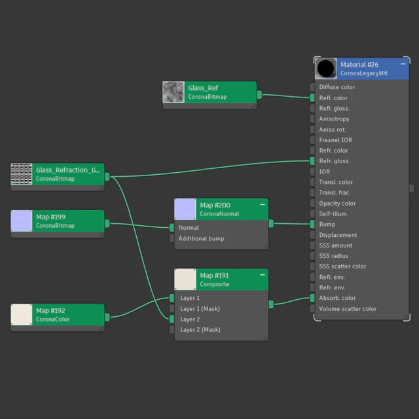Click the Glass_Ref bitmap thumbnail
The image size is (419, 419).
173,92
